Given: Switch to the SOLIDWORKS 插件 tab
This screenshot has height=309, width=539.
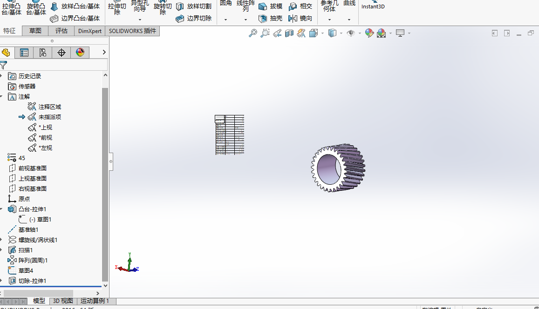Looking at the screenshot, I should [x=132, y=31].
